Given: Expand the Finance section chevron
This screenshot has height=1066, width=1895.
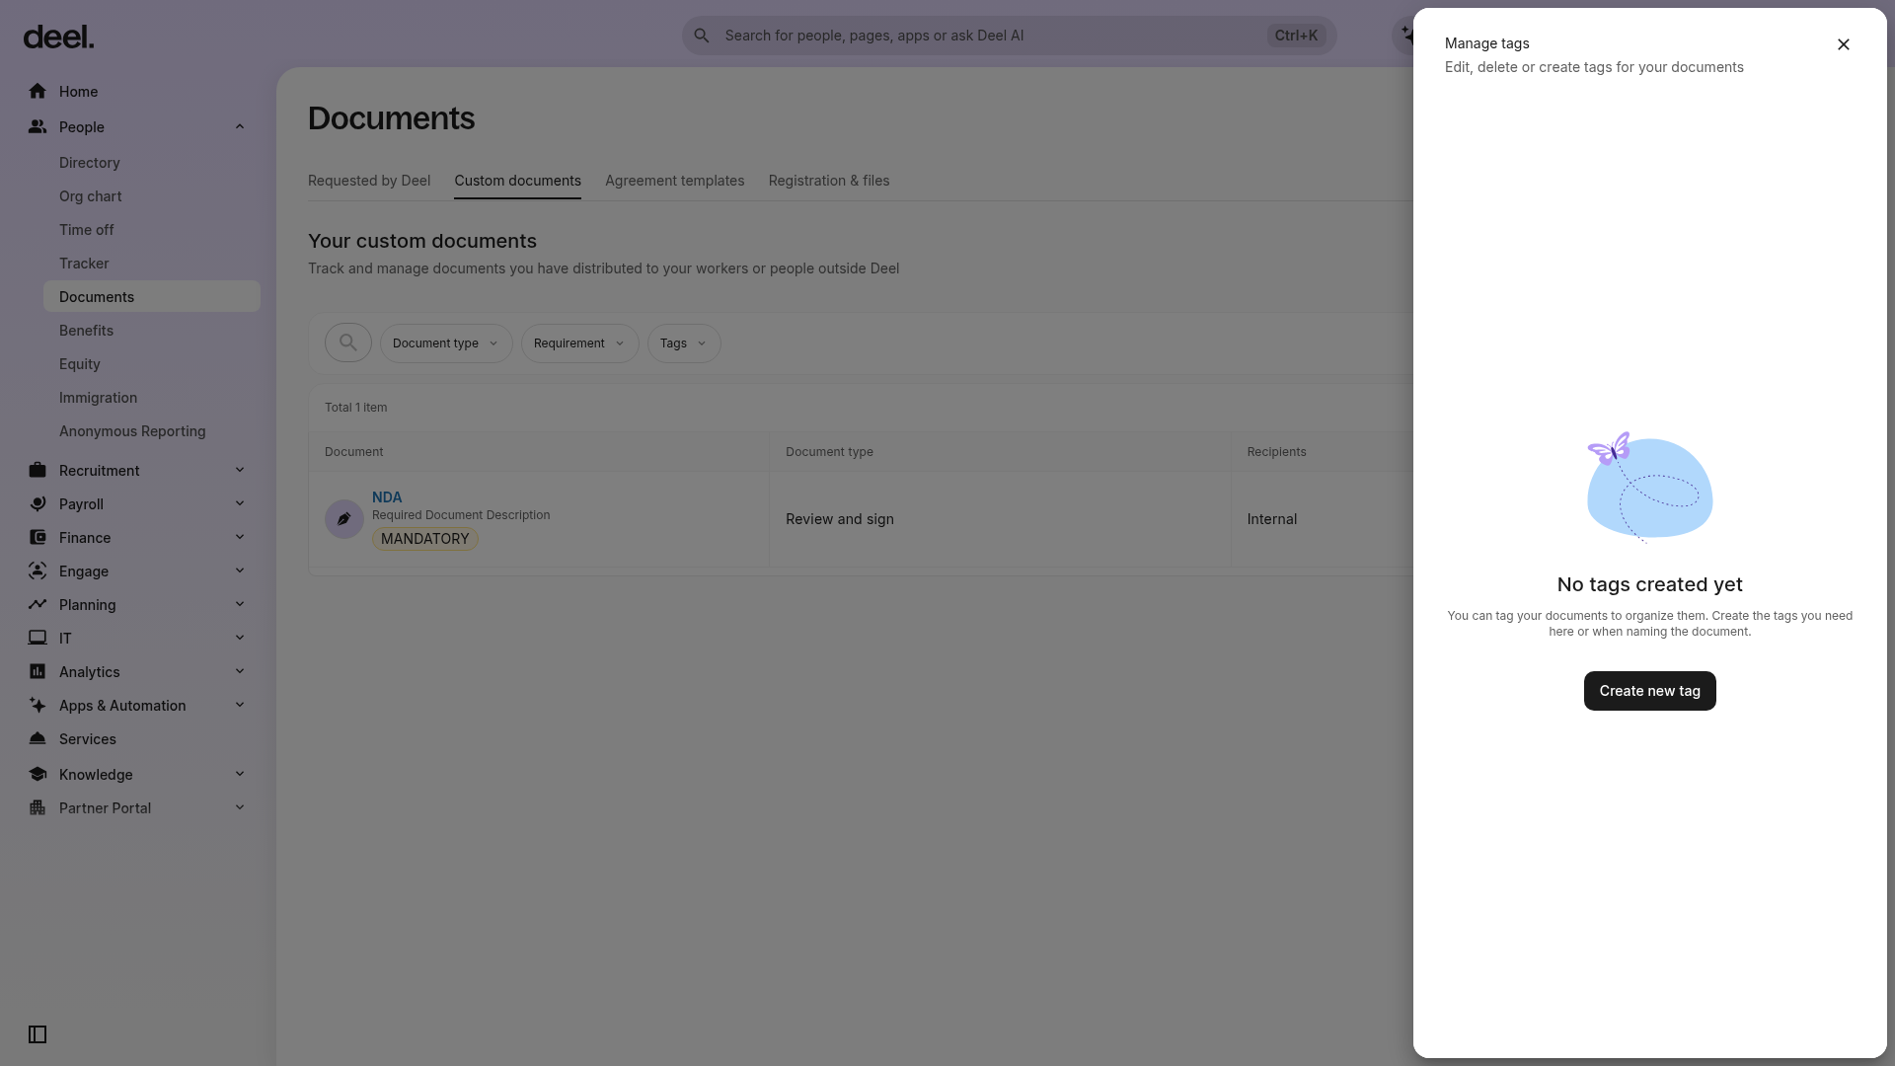Looking at the screenshot, I should pyautogui.click(x=240, y=537).
